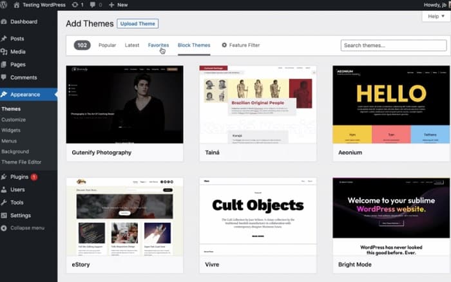Open the Widgets submenu item

tap(11, 130)
